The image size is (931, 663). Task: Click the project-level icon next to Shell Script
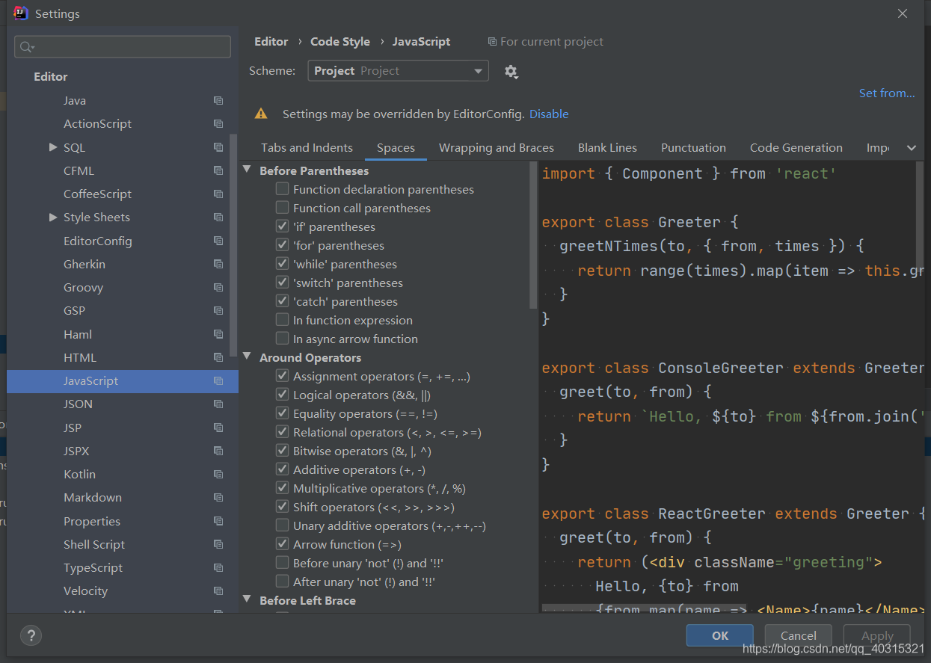tap(218, 545)
